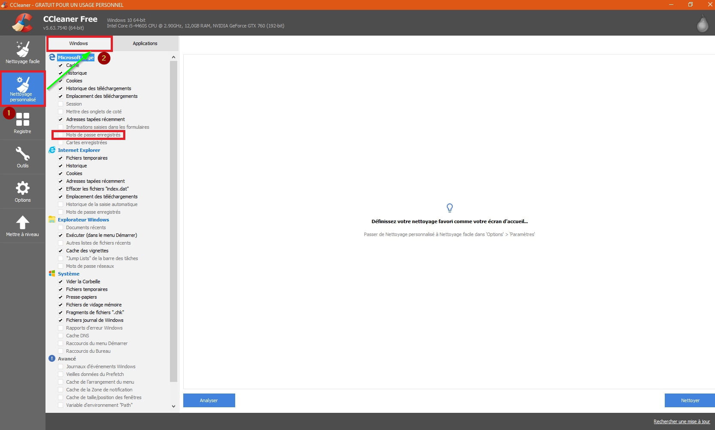
Task: Click the Fragments de fichiers ".chk" entry
Action: tap(95, 312)
